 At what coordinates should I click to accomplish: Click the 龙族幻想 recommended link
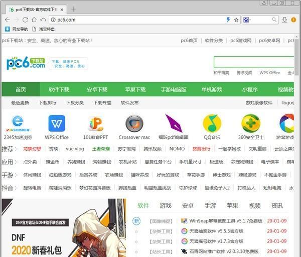click(32, 149)
